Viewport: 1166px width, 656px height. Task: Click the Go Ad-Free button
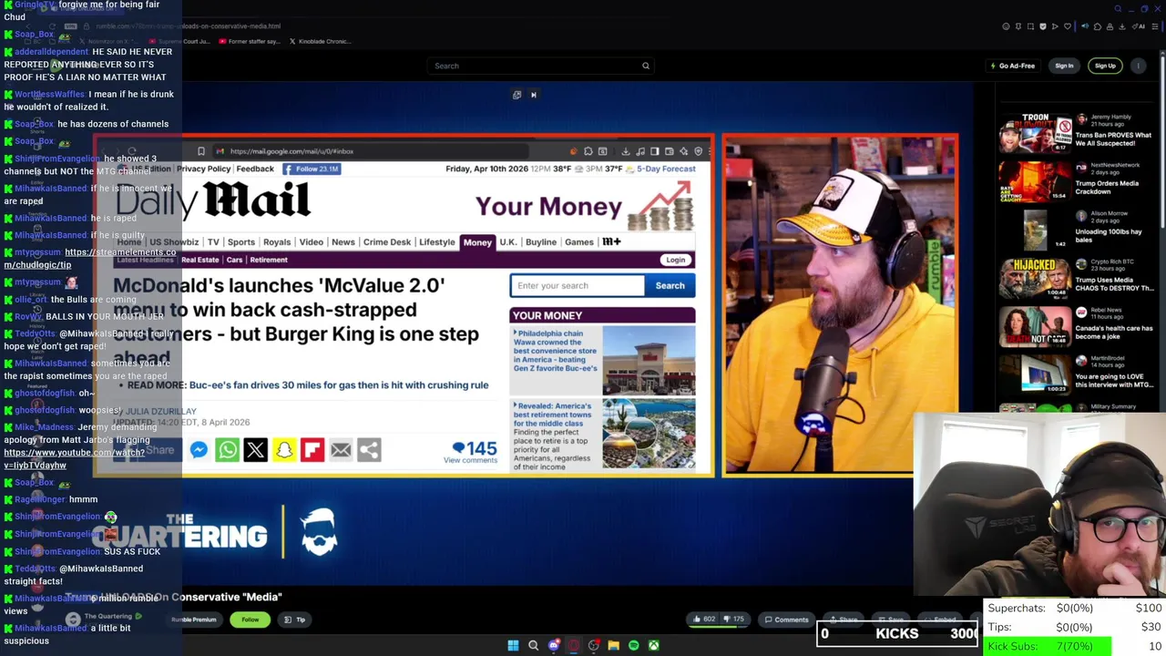coord(1013,66)
